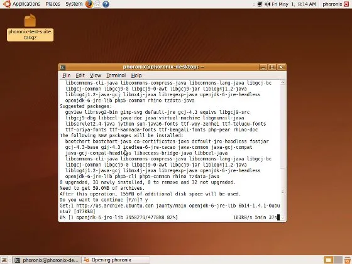Click the volume speaker tray icon

click(x=267, y=4)
